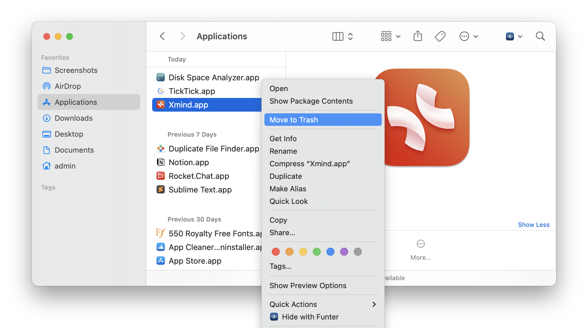Apply the blue tag color

point(330,252)
